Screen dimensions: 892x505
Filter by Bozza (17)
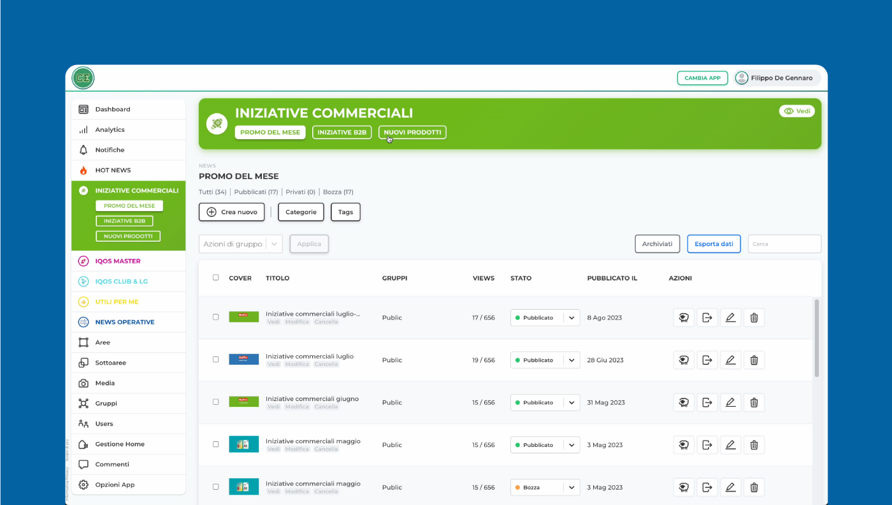coord(338,192)
